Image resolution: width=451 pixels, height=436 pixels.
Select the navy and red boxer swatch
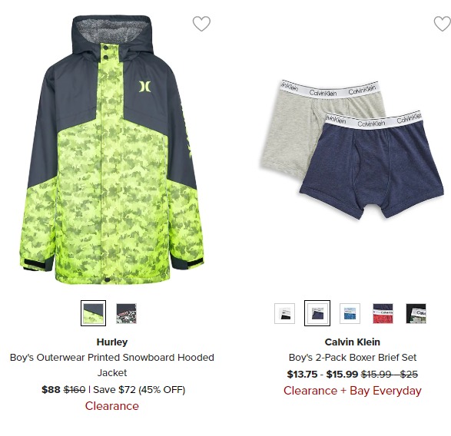pos(383,313)
